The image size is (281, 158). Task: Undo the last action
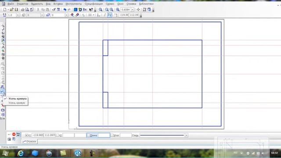(x=65, y=10)
